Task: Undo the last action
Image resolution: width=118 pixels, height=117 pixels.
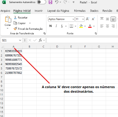Action: 57,2
